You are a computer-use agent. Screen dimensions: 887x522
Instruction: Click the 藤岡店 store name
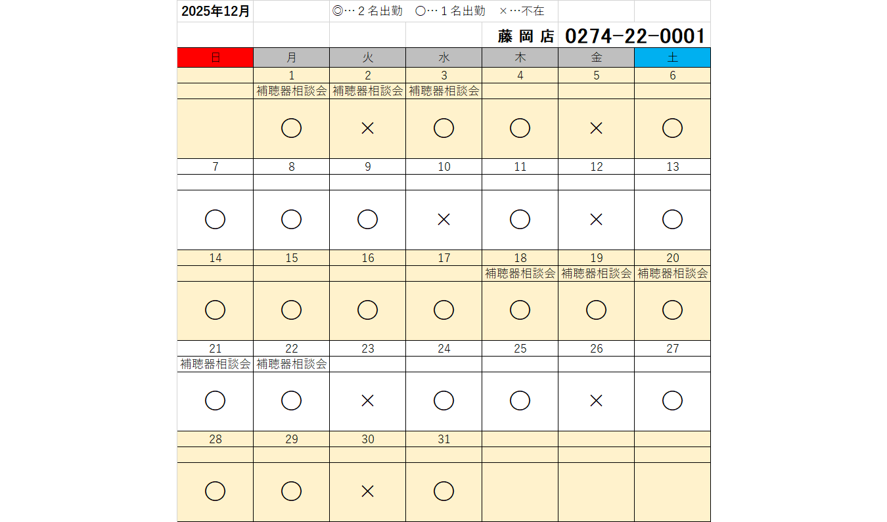click(526, 36)
